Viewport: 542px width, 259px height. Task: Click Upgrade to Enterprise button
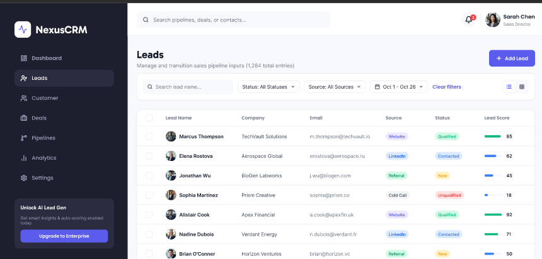pos(64,236)
